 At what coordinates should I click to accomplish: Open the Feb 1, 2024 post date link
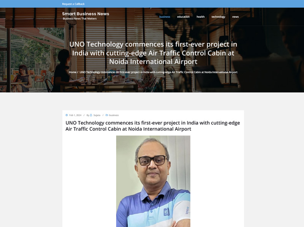pos(75,115)
